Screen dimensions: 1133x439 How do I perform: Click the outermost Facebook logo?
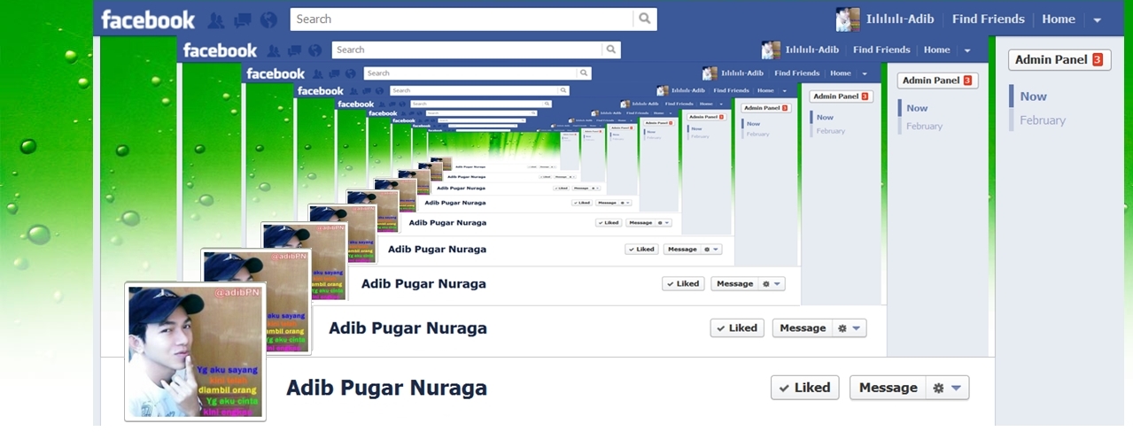pos(148,19)
